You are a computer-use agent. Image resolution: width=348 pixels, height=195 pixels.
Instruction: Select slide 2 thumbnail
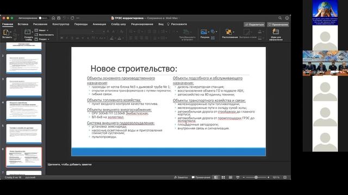tap(24, 64)
